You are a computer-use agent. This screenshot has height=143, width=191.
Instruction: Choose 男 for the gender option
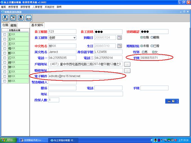coord(143,52)
